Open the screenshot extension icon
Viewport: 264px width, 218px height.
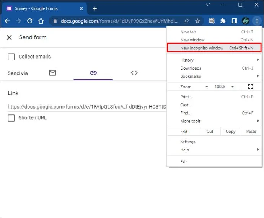point(212,21)
